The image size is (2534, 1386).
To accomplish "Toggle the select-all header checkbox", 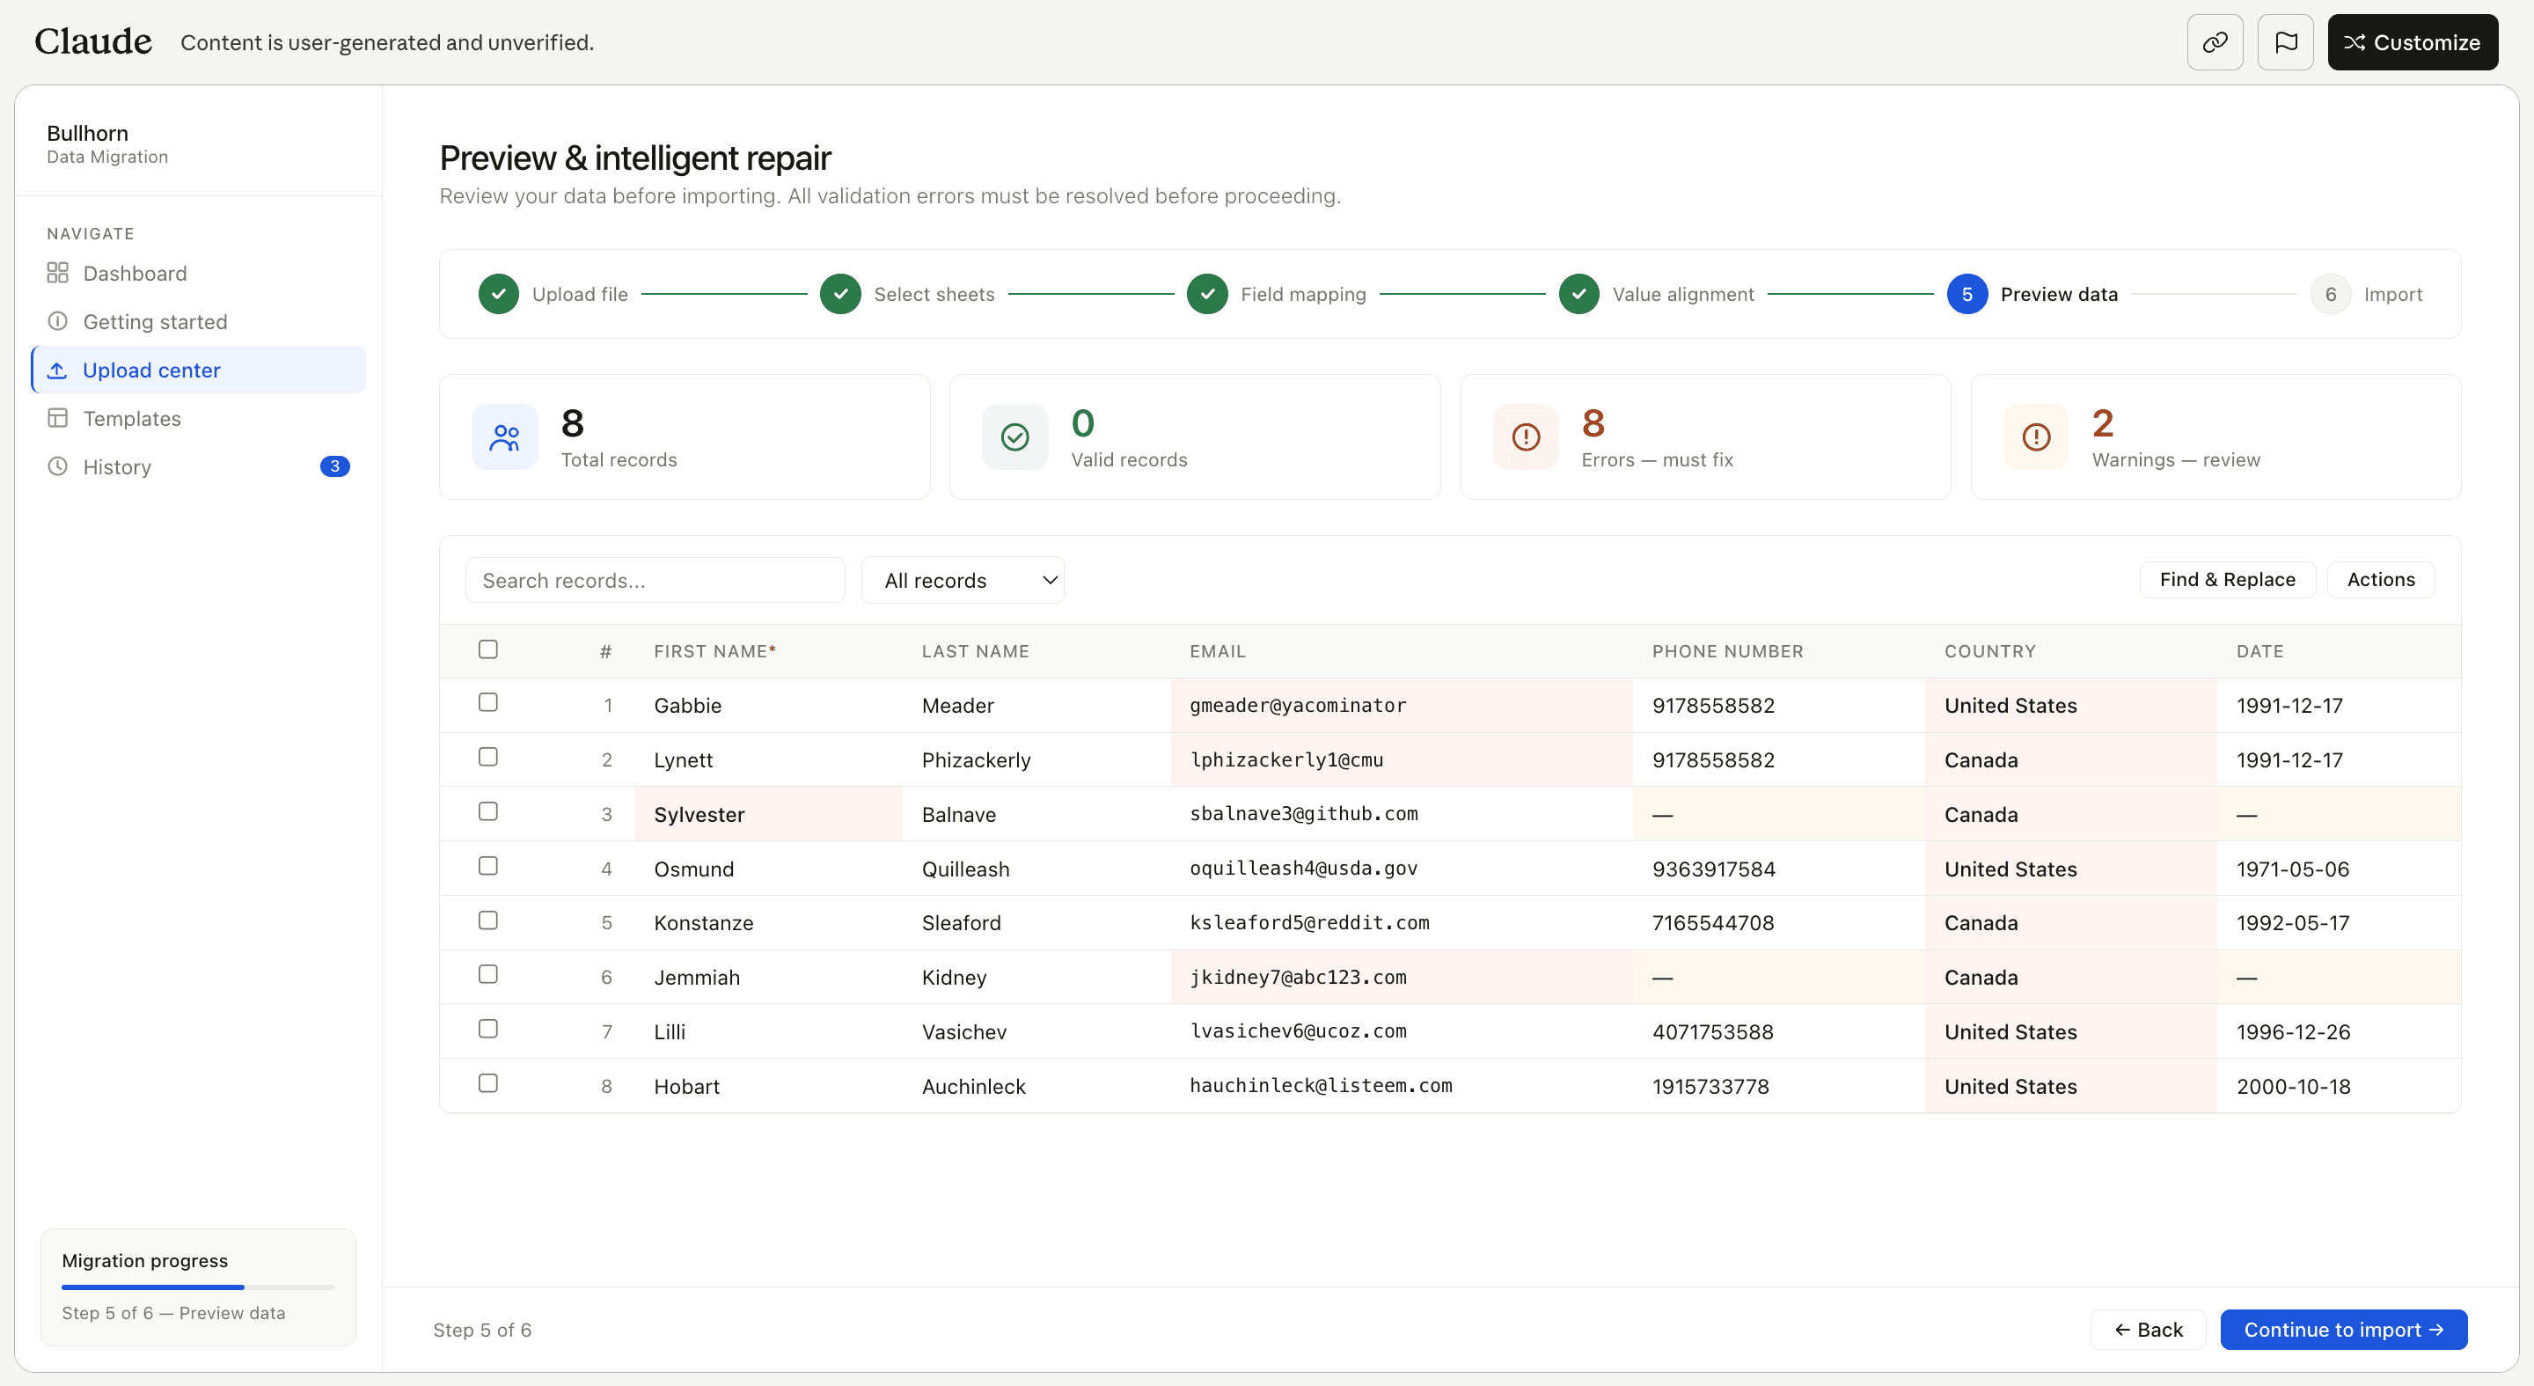I will pyautogui.click(x=488, y=649).
